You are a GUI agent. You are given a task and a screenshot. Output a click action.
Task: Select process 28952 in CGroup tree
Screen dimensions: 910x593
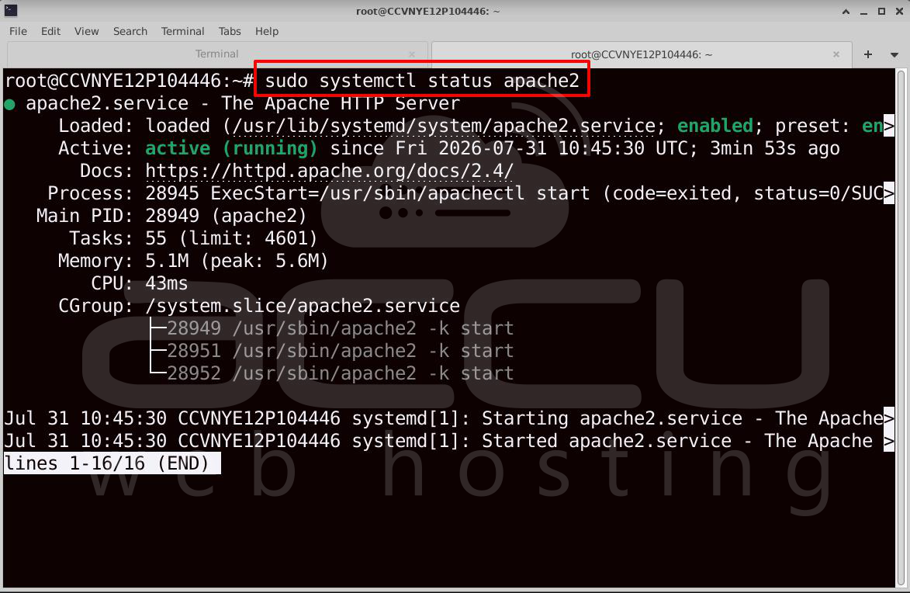coord(340,373)
